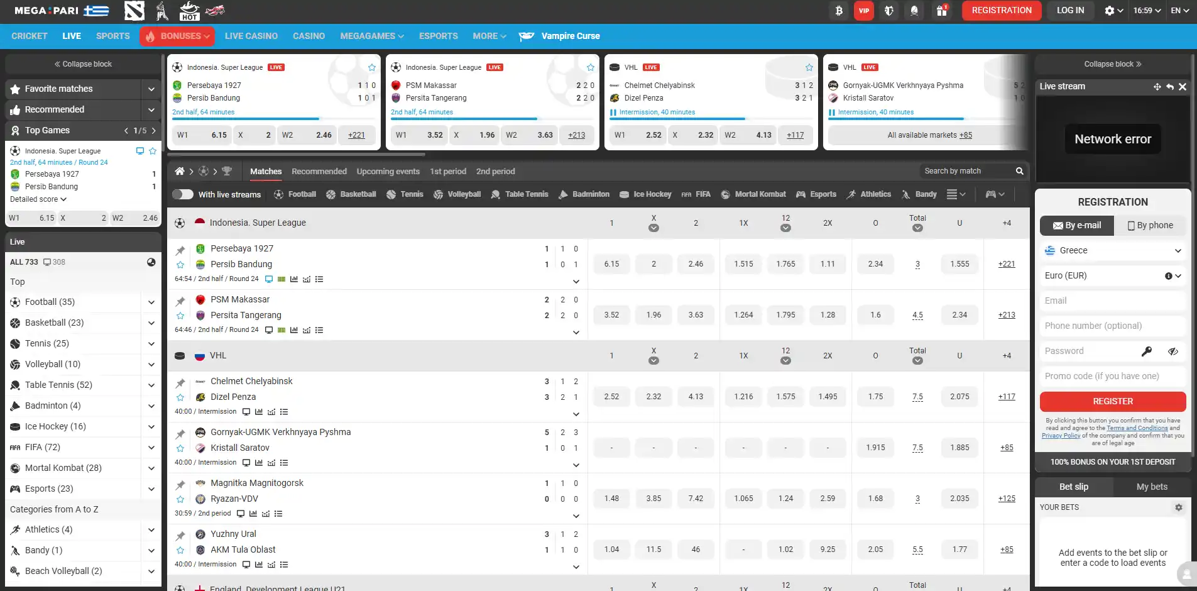Screen dimensions: 1197x591
Task: Switch to the 1st period tab
Action: (448, 172)
